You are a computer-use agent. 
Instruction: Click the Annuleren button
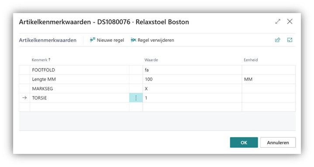(x=278, y=143)
